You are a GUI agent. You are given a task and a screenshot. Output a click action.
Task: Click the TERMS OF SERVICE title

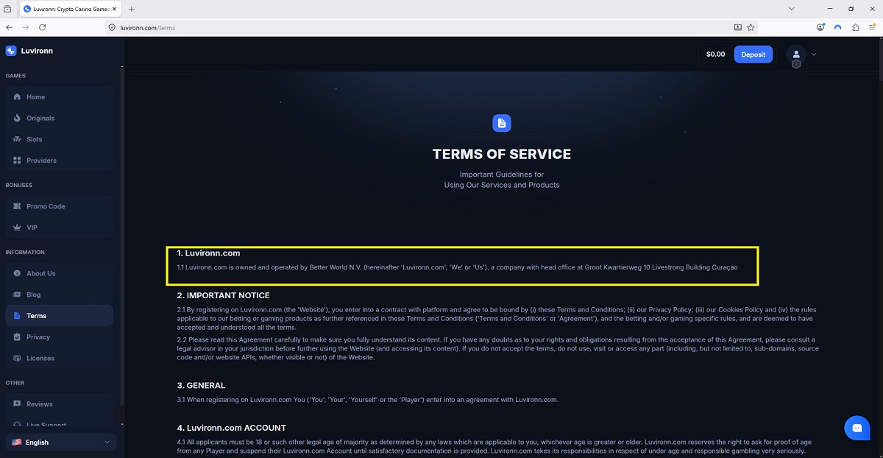pyautogui.click(x=502, y=154)
